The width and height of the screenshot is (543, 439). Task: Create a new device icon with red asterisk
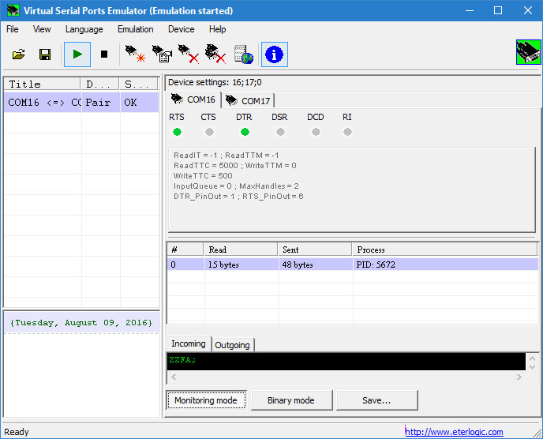pos(135,54)
